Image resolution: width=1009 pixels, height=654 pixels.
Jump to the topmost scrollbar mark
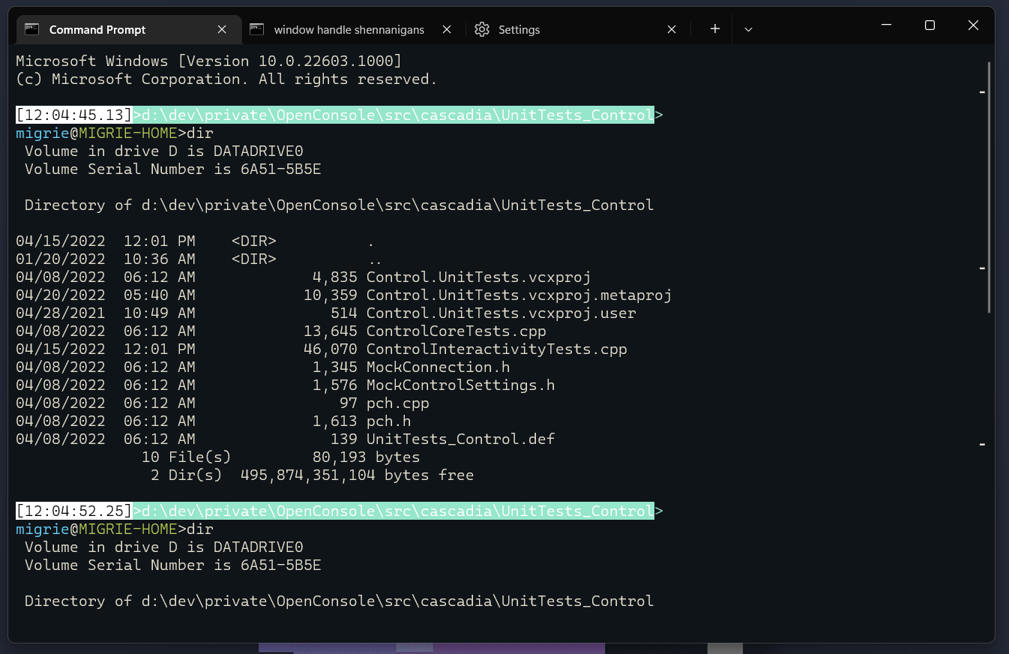click(982, 93)
